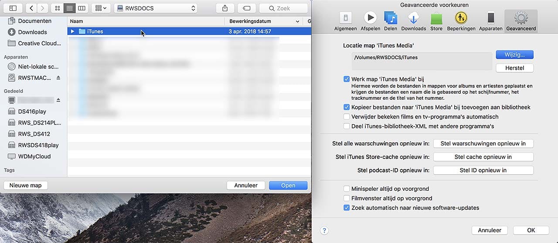Expand the iTunes folder disclosure triangle
The height and width of the screenshot is (243, 558).
coord(73,31)
